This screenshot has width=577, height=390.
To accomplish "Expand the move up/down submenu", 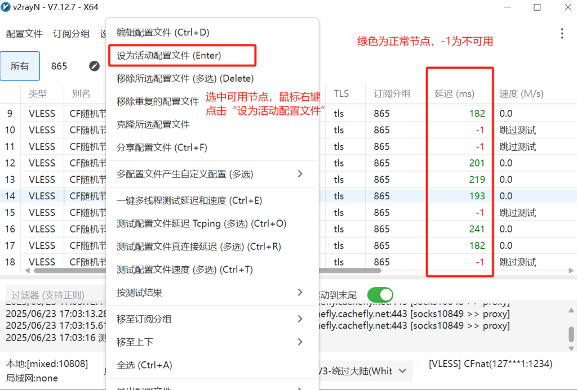I will (x=212, y=342).
